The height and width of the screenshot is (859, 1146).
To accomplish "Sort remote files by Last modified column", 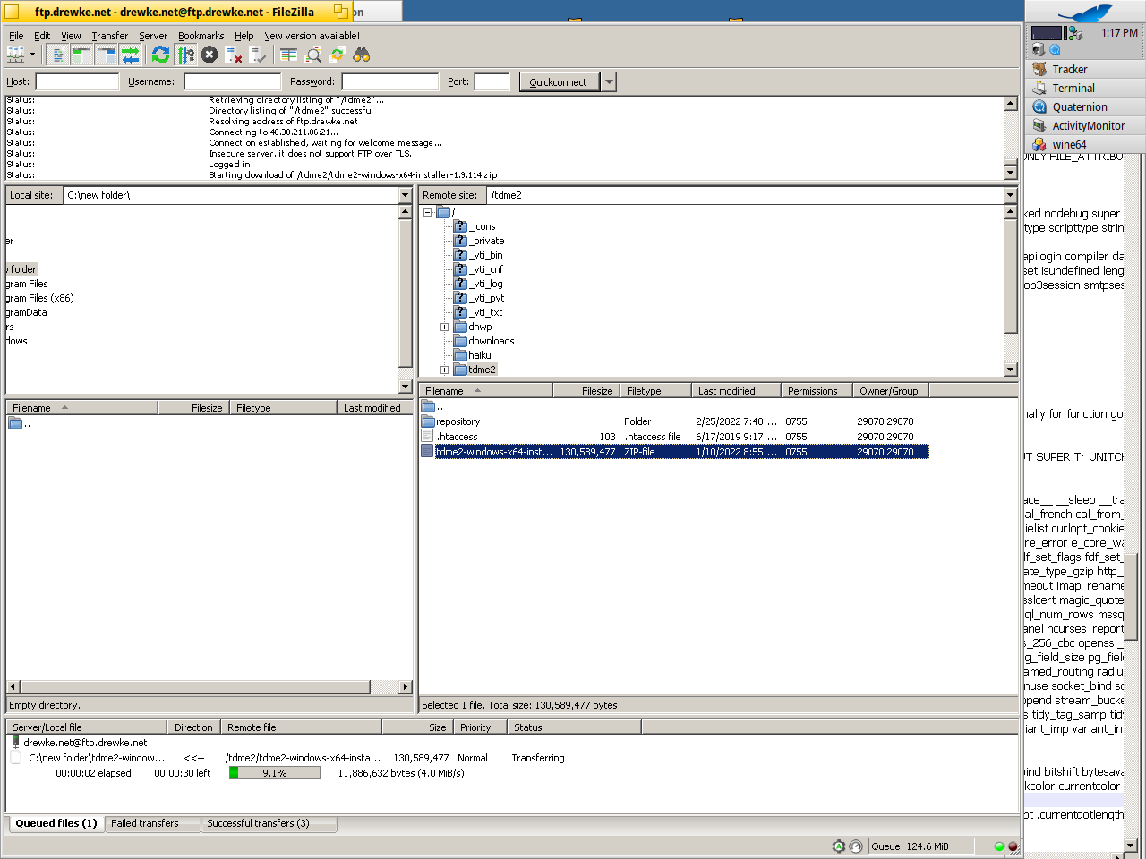I will (x=735, y=391).
